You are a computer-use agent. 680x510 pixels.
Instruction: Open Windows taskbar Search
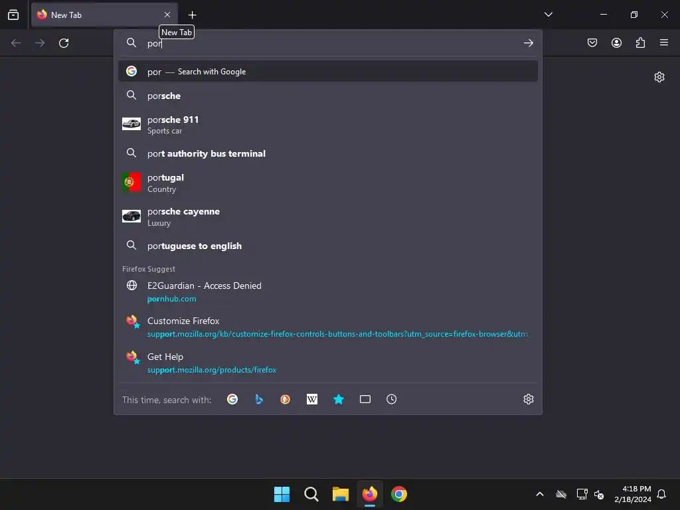click(311, 494)
